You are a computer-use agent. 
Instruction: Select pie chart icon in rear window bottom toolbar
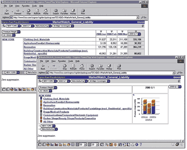12,89
